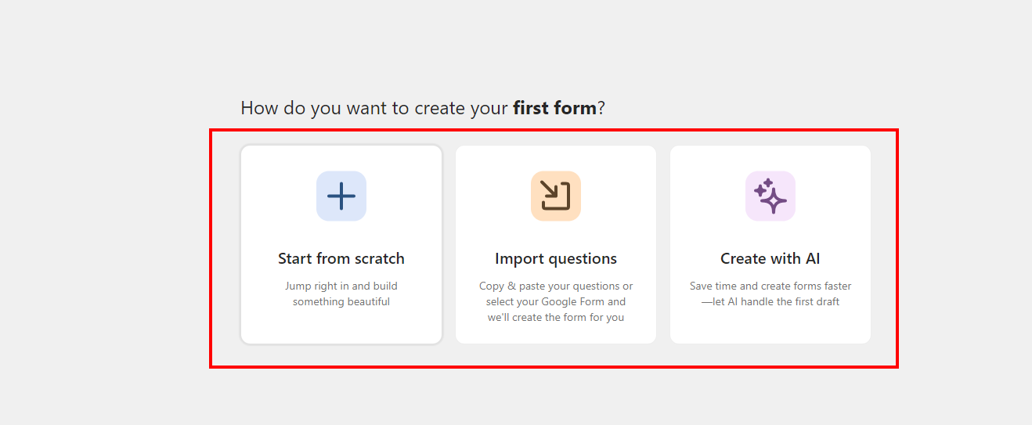
Task: Select the "Start from scratch" title
Action: click(x=341, y=258)
